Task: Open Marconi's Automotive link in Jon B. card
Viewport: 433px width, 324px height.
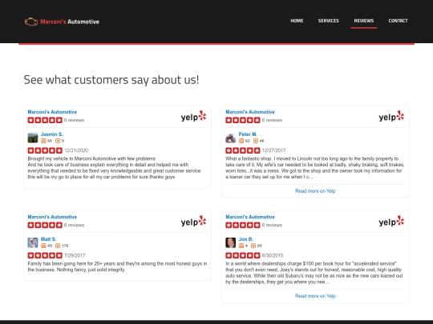Action: click(250, 217)
